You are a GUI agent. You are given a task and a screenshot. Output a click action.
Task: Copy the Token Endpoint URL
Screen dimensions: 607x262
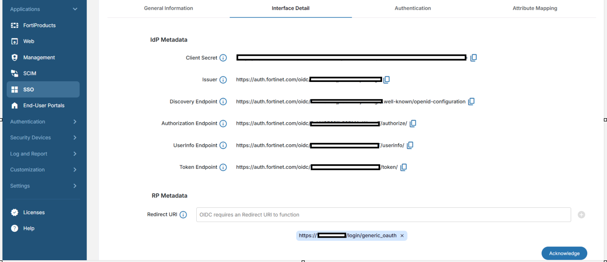[x=404, y=167]
